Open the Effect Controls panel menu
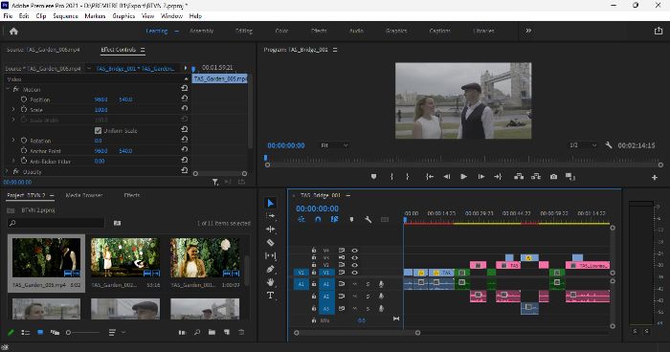The height and width of the screenshot is (352, 670). point(143,50)
